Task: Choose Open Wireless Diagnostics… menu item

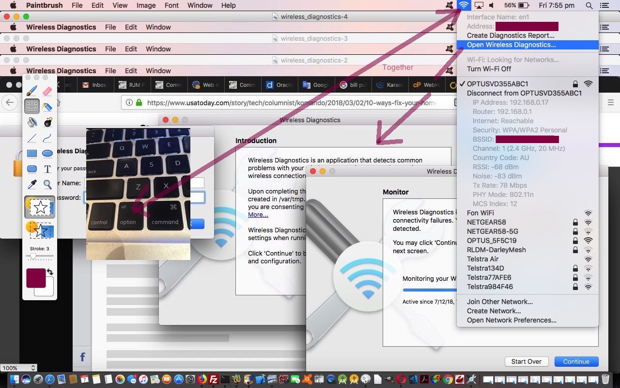Action: [x=511, y=45]
